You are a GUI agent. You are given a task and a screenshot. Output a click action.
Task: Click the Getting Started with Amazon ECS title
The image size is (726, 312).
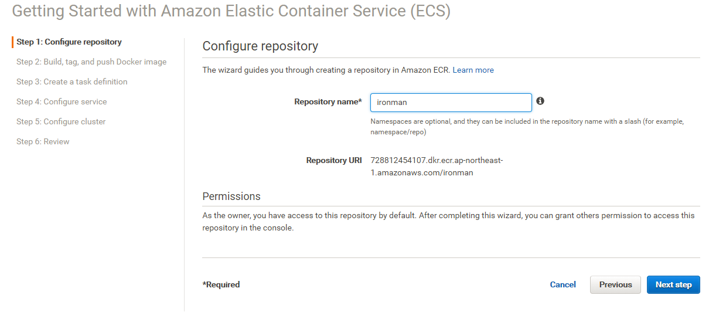231,11
